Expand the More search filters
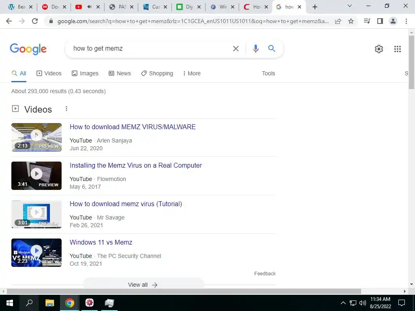The image size is (415, 311). 192,74
